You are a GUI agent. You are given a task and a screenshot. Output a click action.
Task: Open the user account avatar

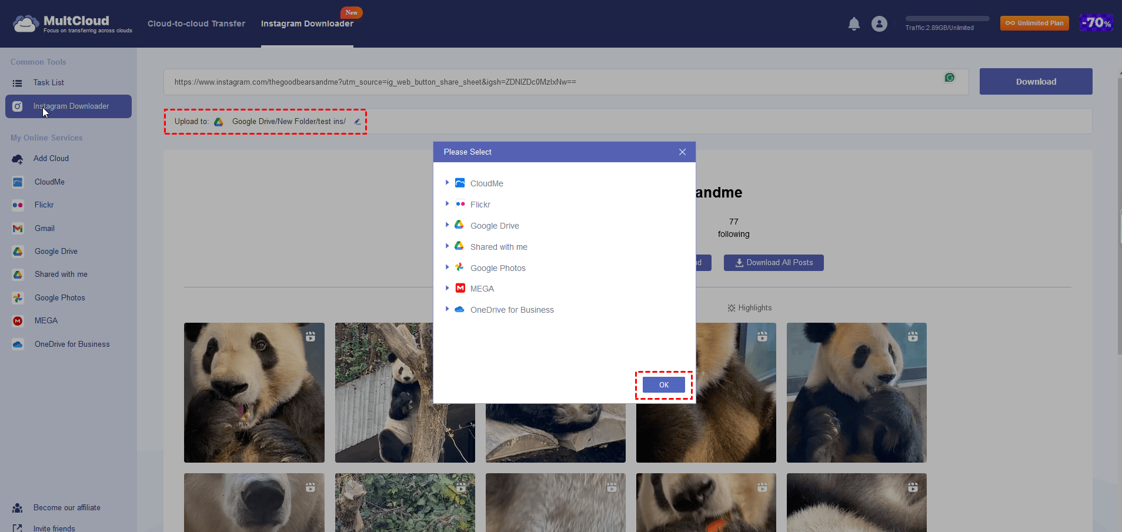click(879, 24)
